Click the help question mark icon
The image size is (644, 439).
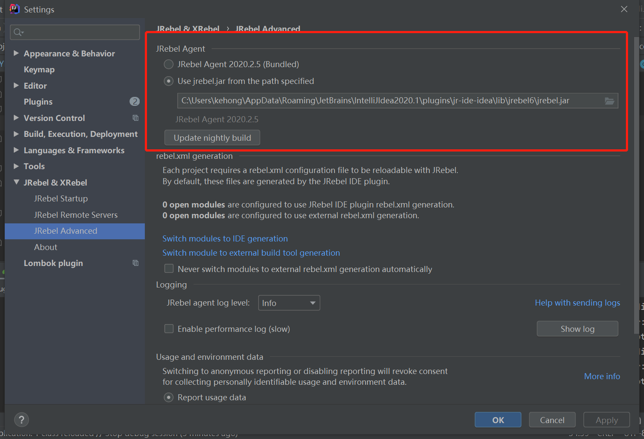pos(22,420)
